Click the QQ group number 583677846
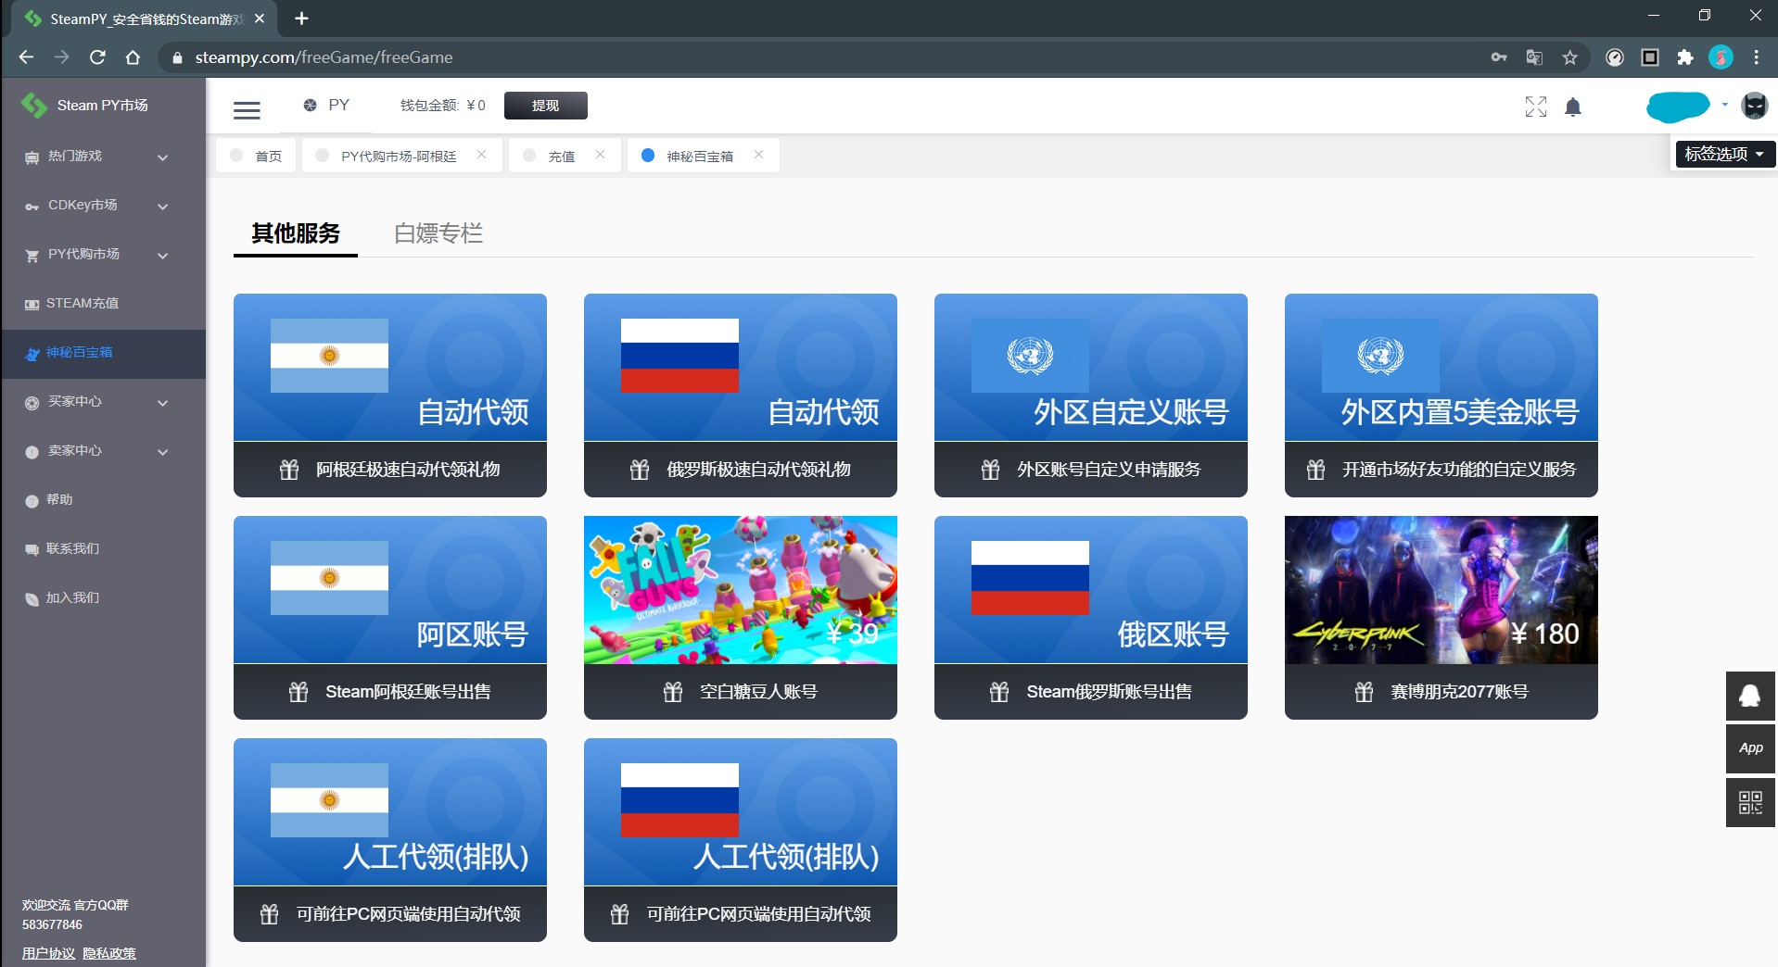Viewport: 1778px width, 967px height. [x=52, y=924]
